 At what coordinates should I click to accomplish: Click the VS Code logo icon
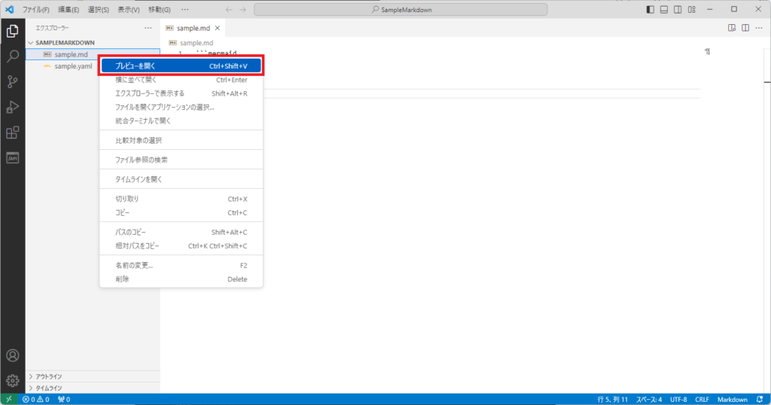click(9, 9)
